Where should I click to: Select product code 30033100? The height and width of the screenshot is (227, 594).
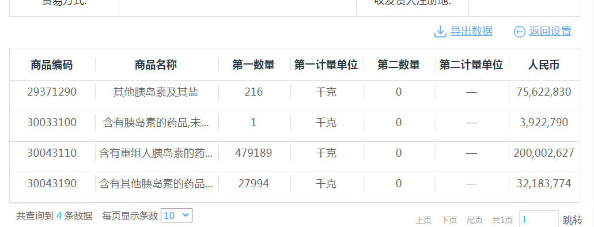[52, 122]
